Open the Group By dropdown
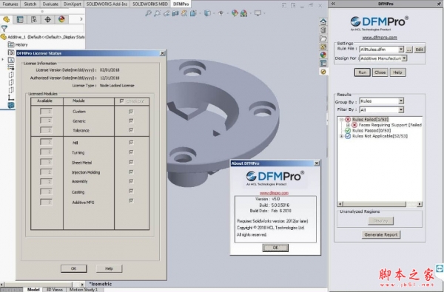 401,101
